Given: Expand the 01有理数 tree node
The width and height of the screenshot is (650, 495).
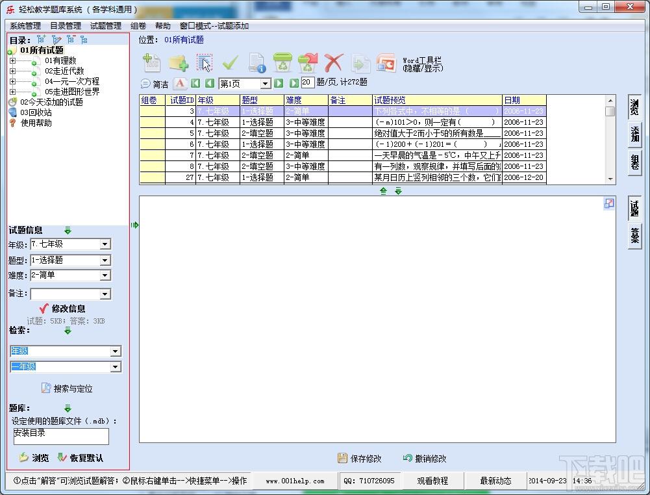Looking at the screenshot, I should pyautogui.click(x=12, y=60).
